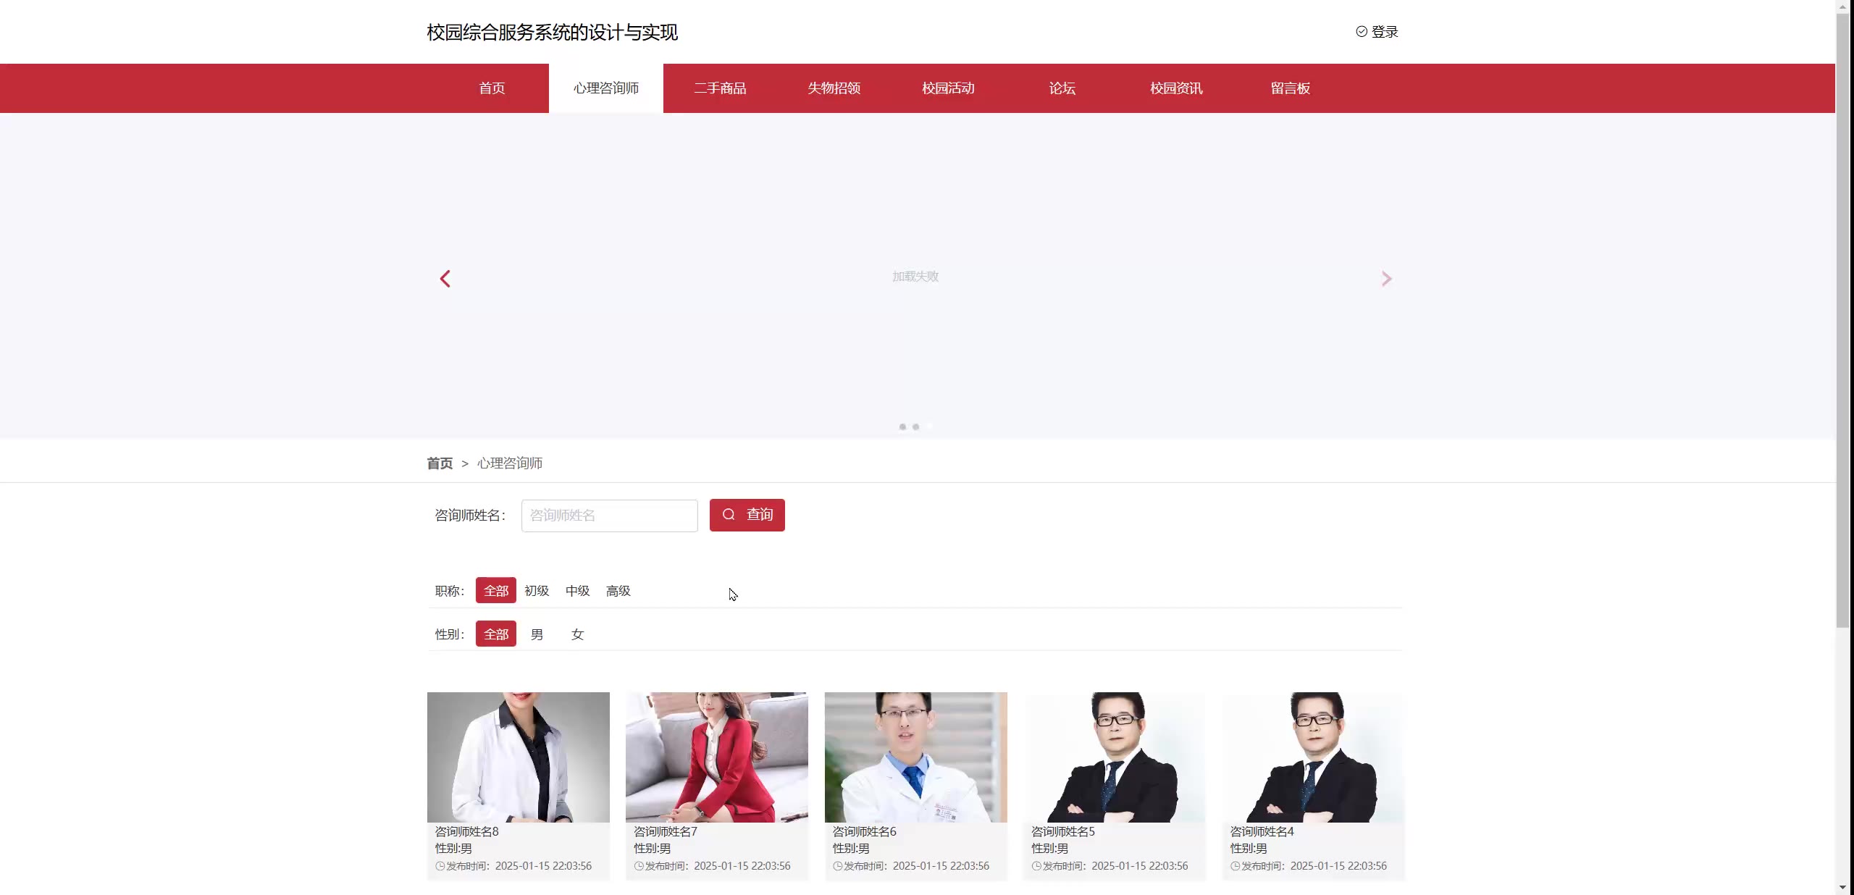Viewport: 1854px width, 895px height.
Task: Filter counselors by gender 女
Action: (x=577, y=634)
